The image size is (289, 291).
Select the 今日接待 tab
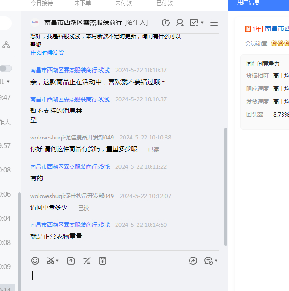[x=42, y=3]
